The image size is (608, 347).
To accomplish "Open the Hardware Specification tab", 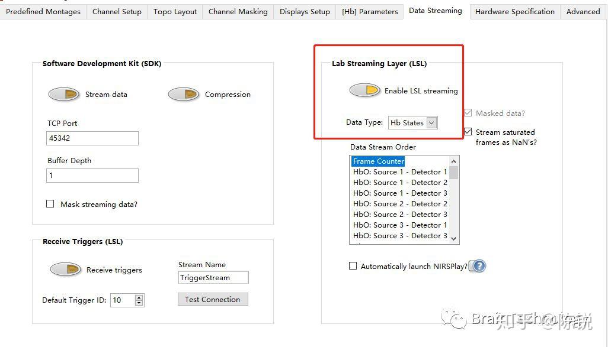I will tap(514, 11).
